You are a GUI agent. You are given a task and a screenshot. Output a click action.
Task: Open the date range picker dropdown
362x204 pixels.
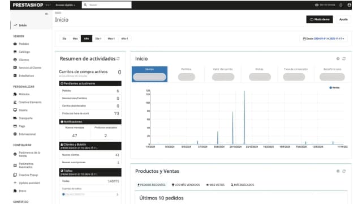[x=323, y=39]
